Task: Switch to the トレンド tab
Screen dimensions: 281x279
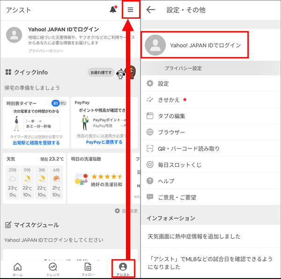Action: (x=53, y=270)
